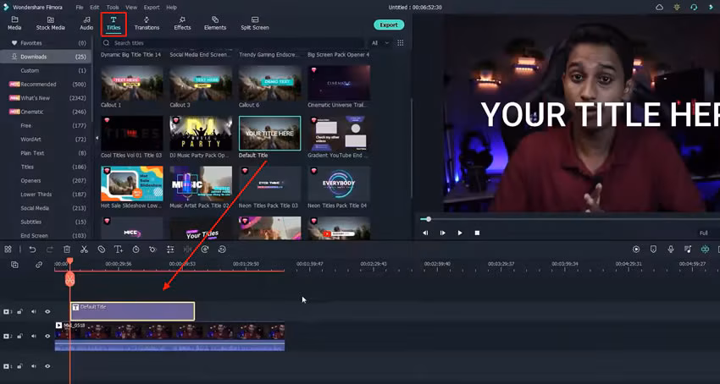Switch thumbnail grid view size
The height and width of the screenshot is (384, 720).
click(401, 42)
